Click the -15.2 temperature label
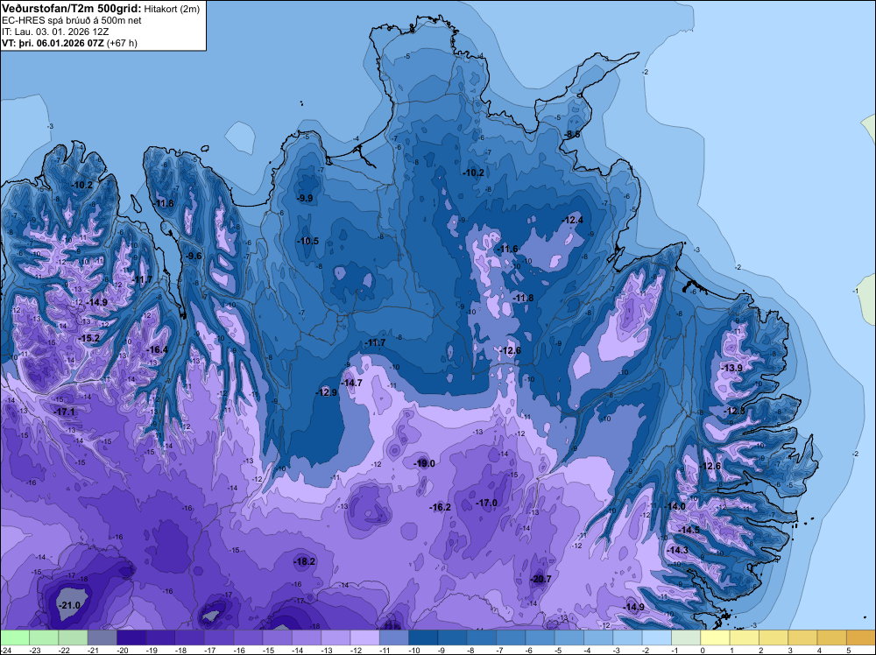 88,338
